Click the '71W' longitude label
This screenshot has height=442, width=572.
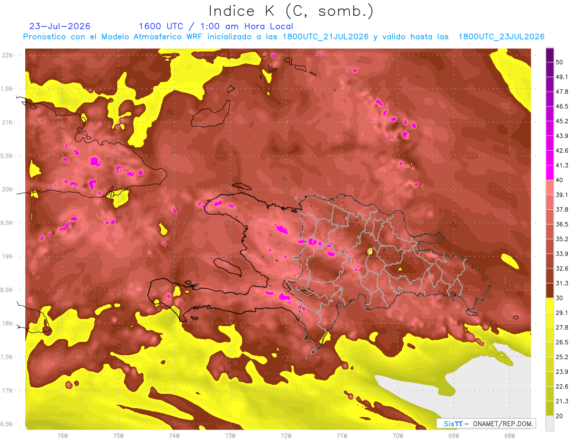click(342, 436)
